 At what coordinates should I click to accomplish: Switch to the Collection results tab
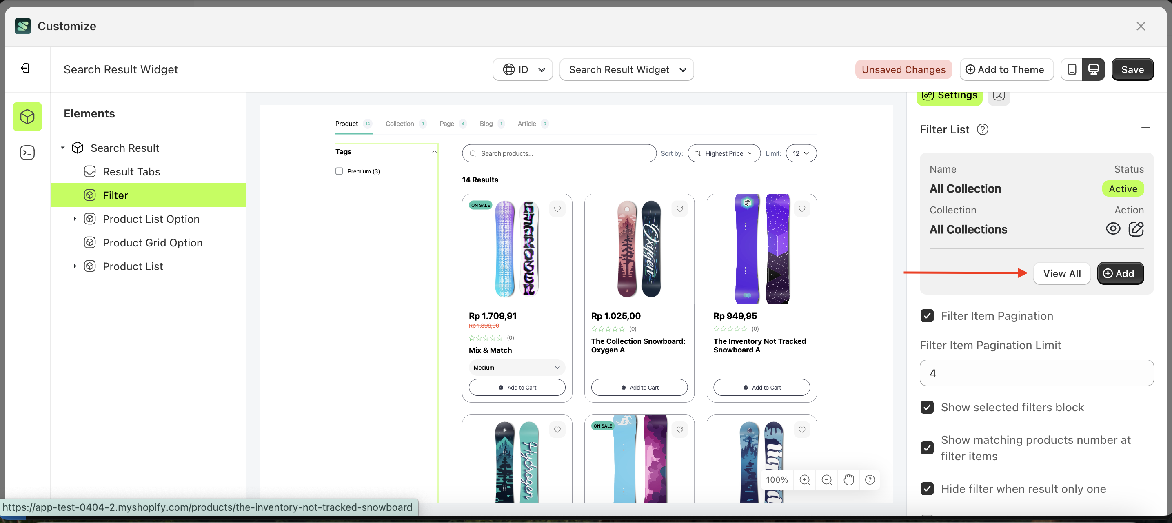[x=400, y=123]
